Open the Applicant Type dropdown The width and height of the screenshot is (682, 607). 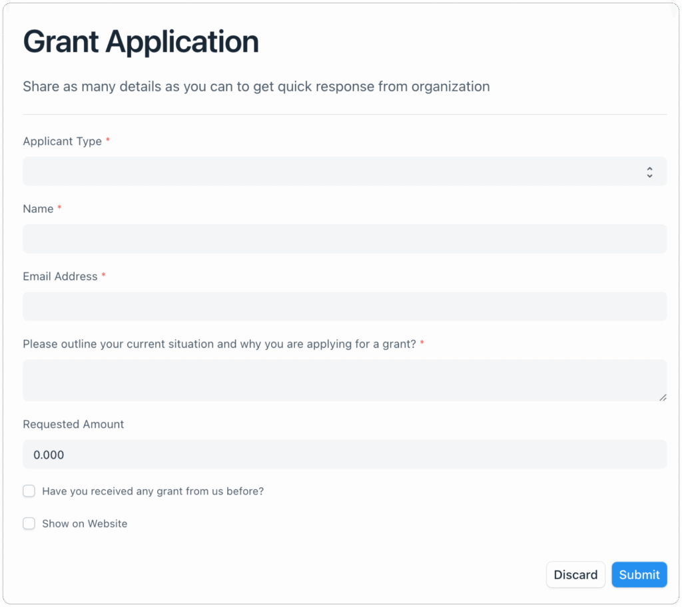344,172
